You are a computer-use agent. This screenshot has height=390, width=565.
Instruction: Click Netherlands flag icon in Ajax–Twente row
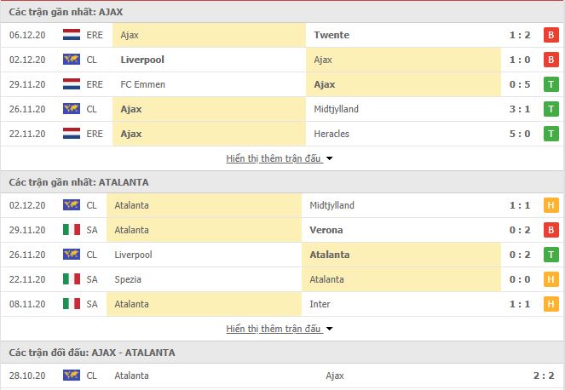71,35
